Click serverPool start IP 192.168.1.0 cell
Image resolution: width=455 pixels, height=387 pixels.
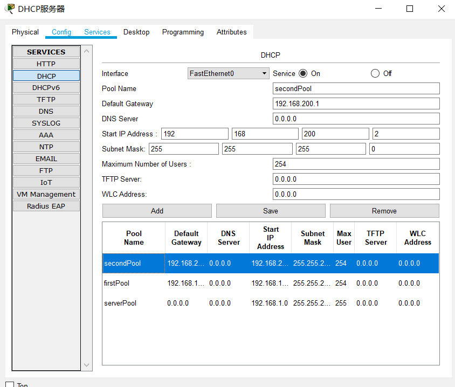pos(270,303)
